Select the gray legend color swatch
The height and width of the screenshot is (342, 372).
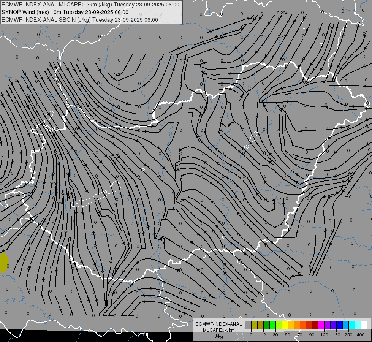[249, 325]
